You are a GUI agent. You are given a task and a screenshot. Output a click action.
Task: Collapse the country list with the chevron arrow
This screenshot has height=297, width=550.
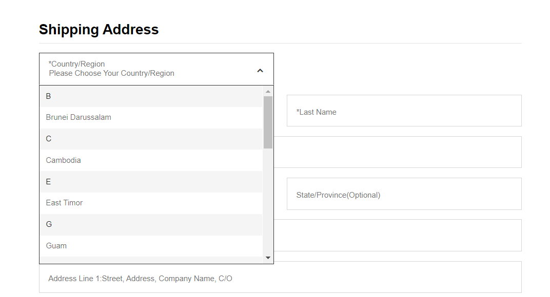click(x=260, y=71)
